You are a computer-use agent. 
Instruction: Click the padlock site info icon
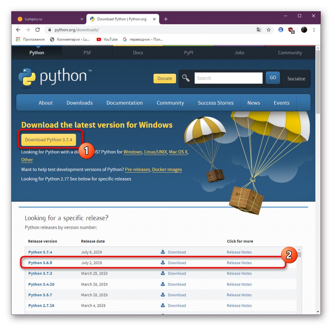click(50, 30)
